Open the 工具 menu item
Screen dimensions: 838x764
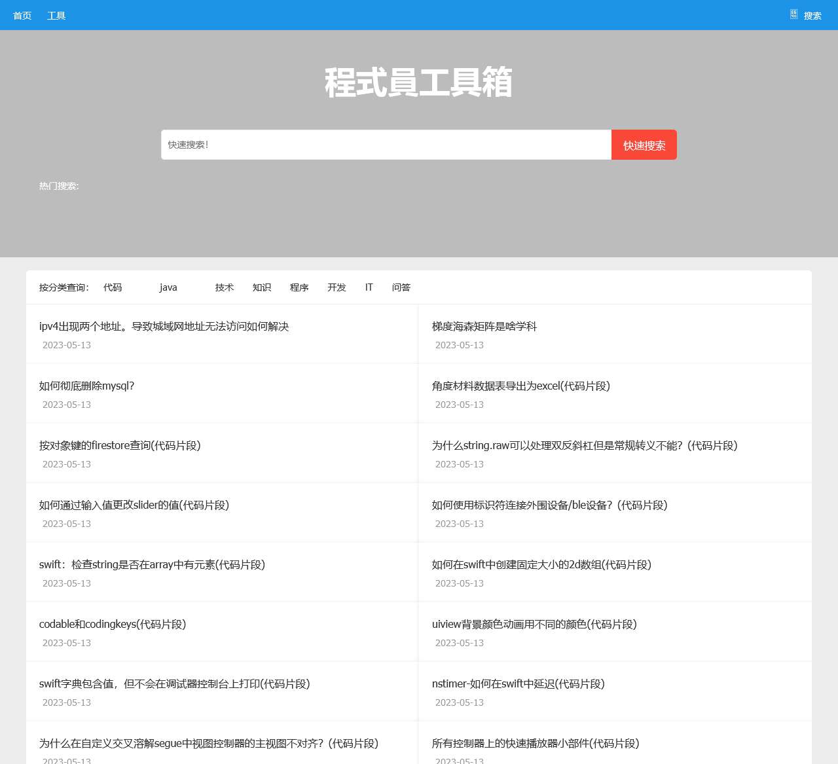pyautogui.click(x=56, y=16)
